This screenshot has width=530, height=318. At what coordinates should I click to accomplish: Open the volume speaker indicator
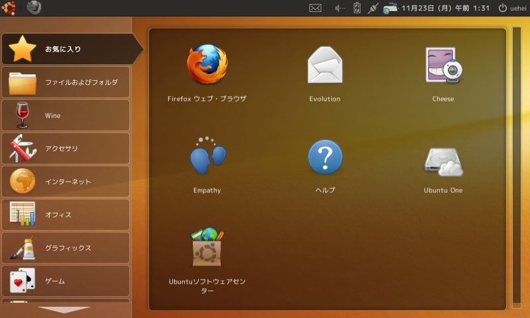pyautogui.click(x=340, y=8)
